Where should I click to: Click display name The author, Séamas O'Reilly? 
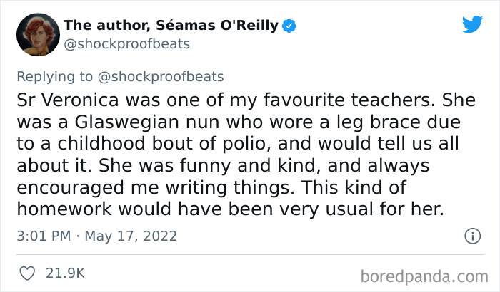click(172, 26)
